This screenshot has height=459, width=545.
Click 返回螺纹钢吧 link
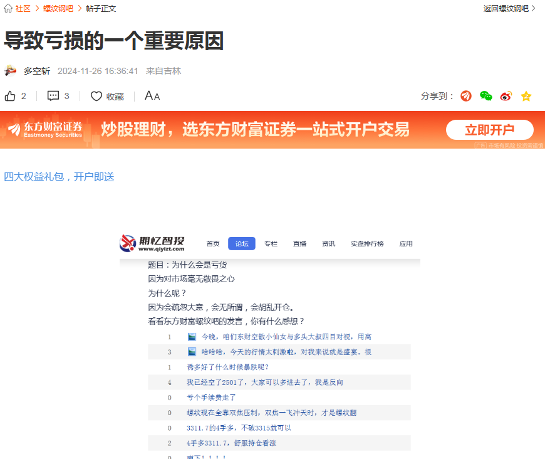[x=509, y=9]
